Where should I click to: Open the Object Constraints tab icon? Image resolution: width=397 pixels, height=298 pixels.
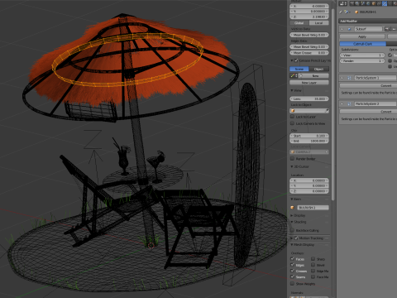coord(380,3)
